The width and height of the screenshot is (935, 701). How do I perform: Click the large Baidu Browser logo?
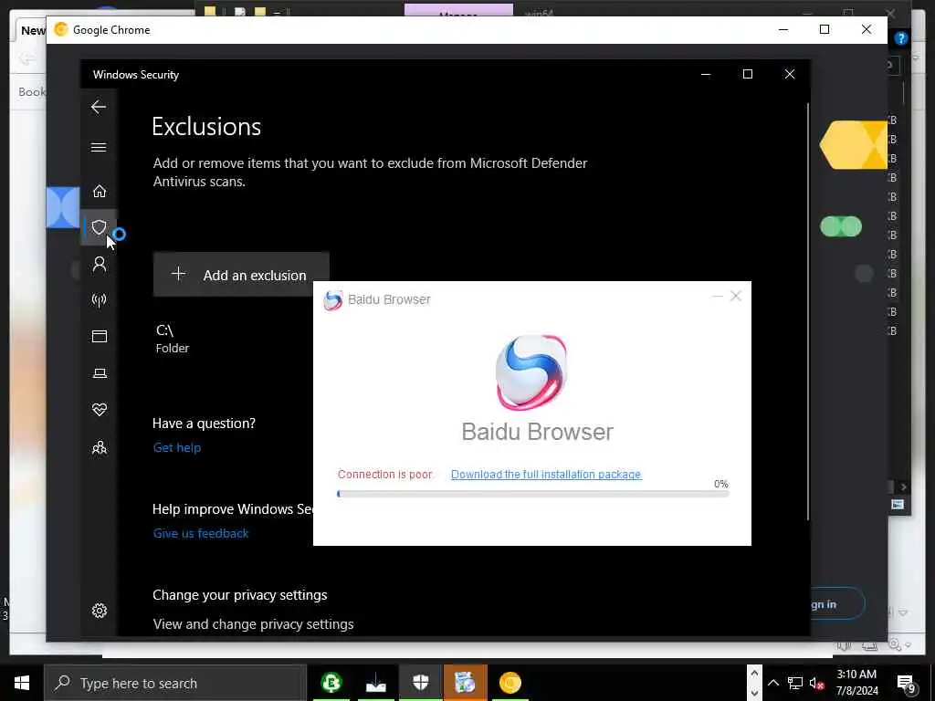[531, 372]
